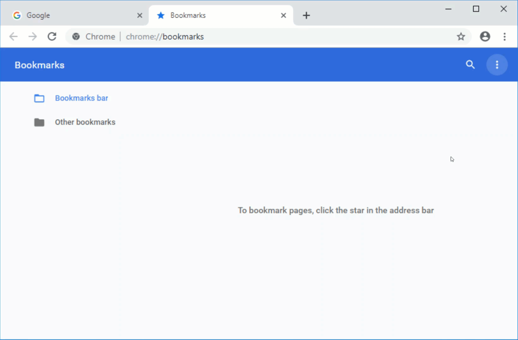Open the user profile avatar

[x=485, y=37]
